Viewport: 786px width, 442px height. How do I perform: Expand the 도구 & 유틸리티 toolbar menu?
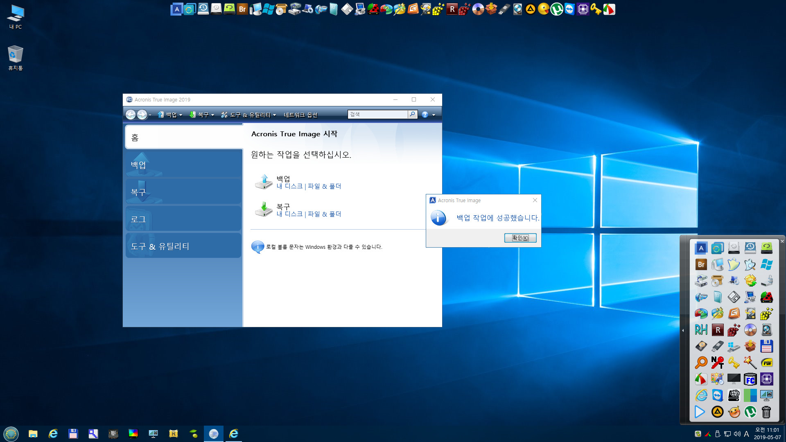click(248, 115)
